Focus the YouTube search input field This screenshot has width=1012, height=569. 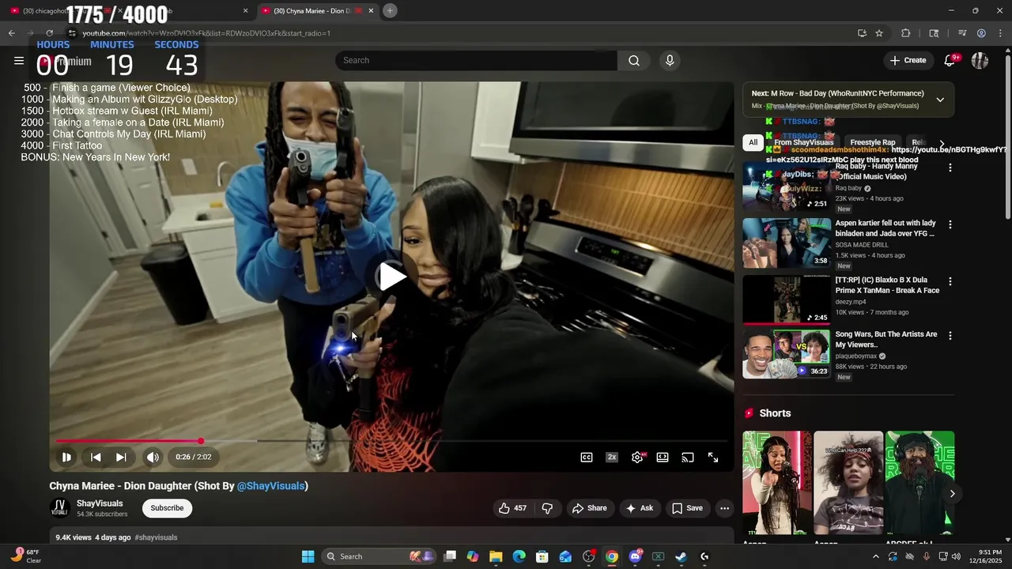477,61
